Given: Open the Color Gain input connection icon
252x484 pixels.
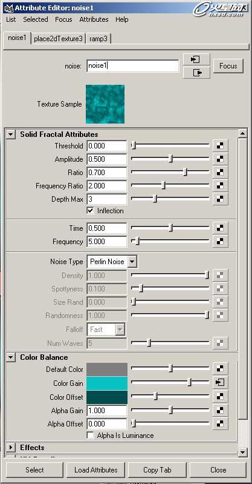Looking at the screenshot, I should tap(220, 383).
